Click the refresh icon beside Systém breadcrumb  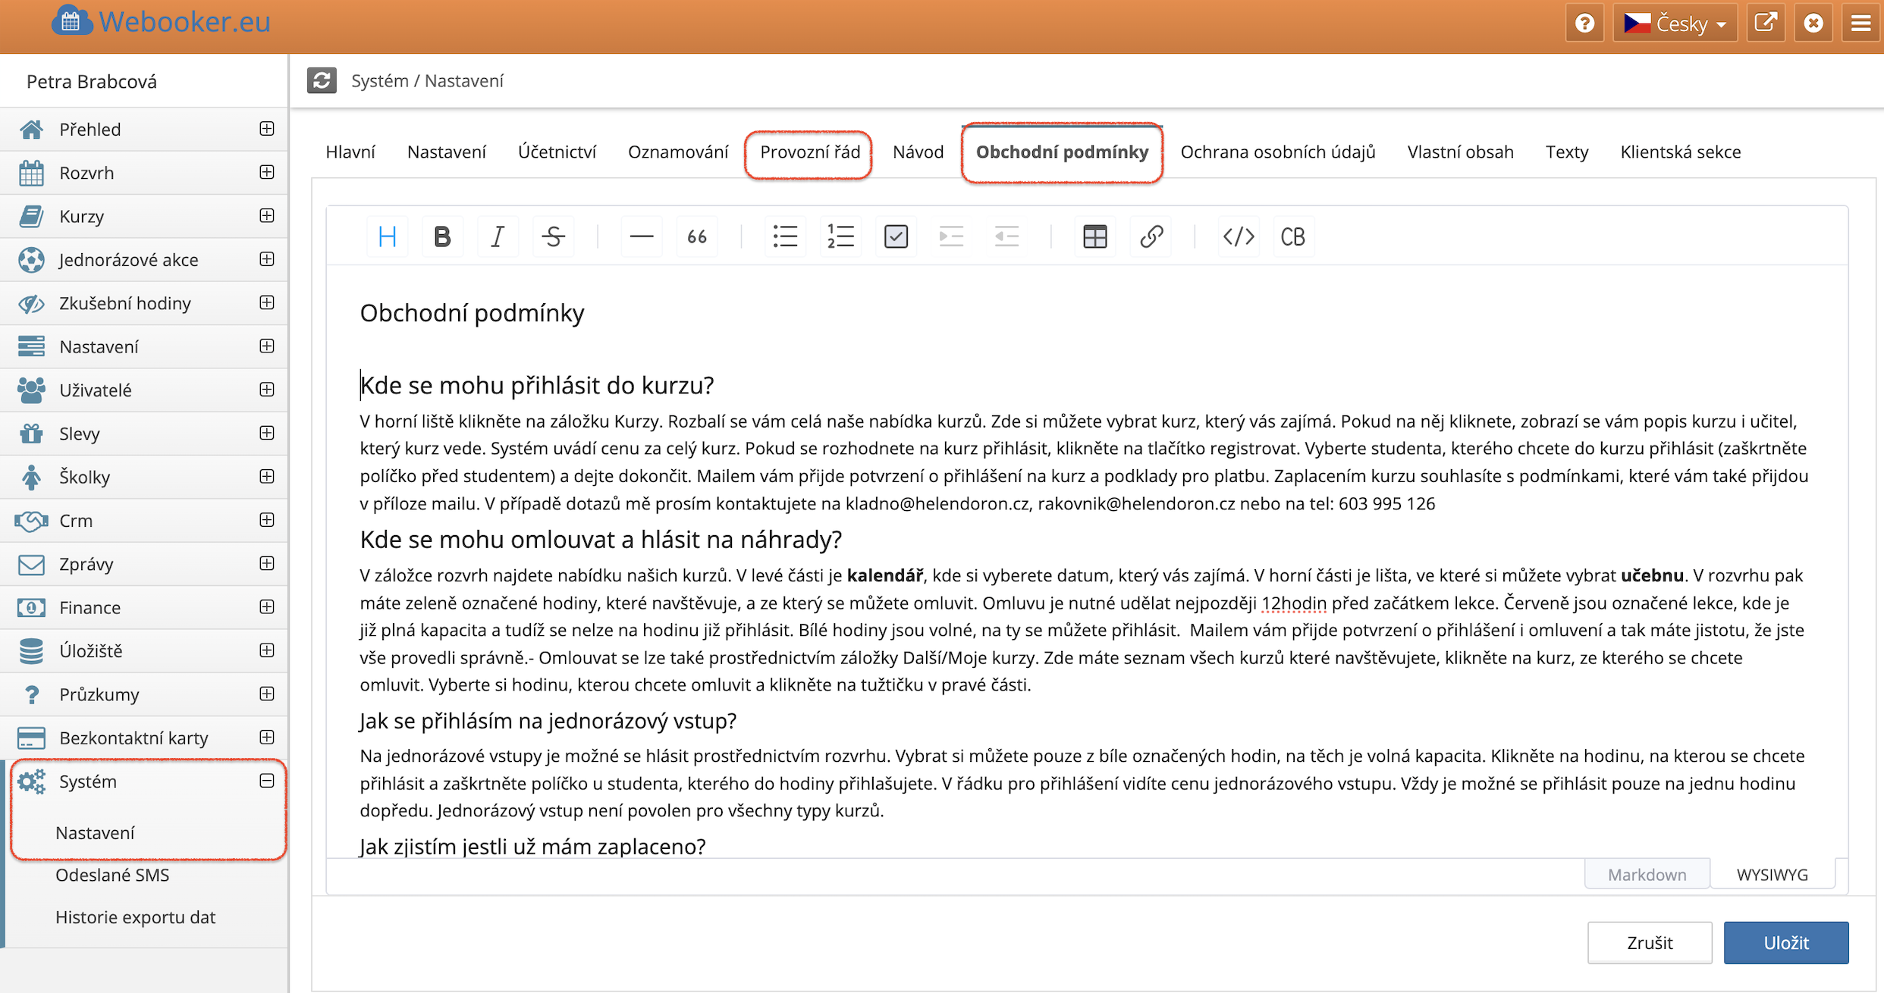pyautogui.click(x=322, y=80)
